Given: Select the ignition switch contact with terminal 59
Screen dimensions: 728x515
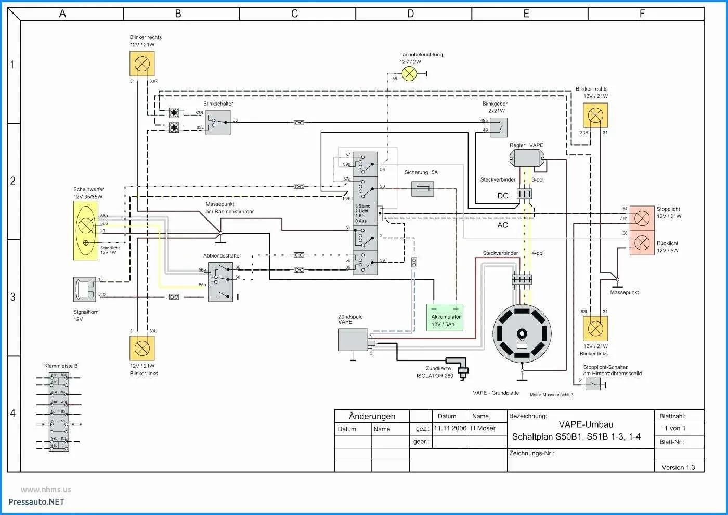Looking at the screenshot, I should coord(366,263).
